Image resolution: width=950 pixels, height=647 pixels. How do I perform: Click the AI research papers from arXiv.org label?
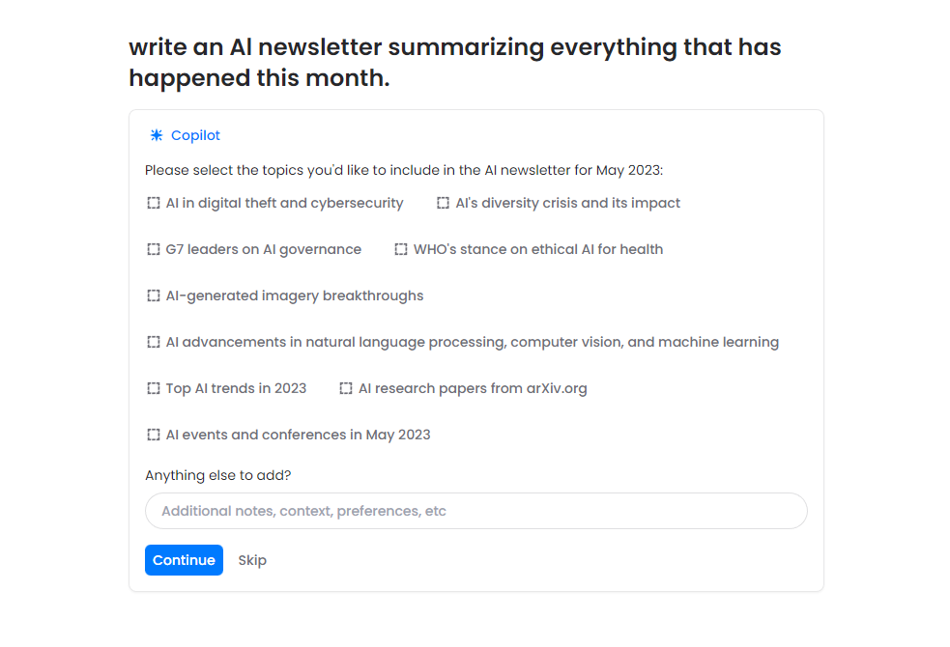click(x=473, y=389)
